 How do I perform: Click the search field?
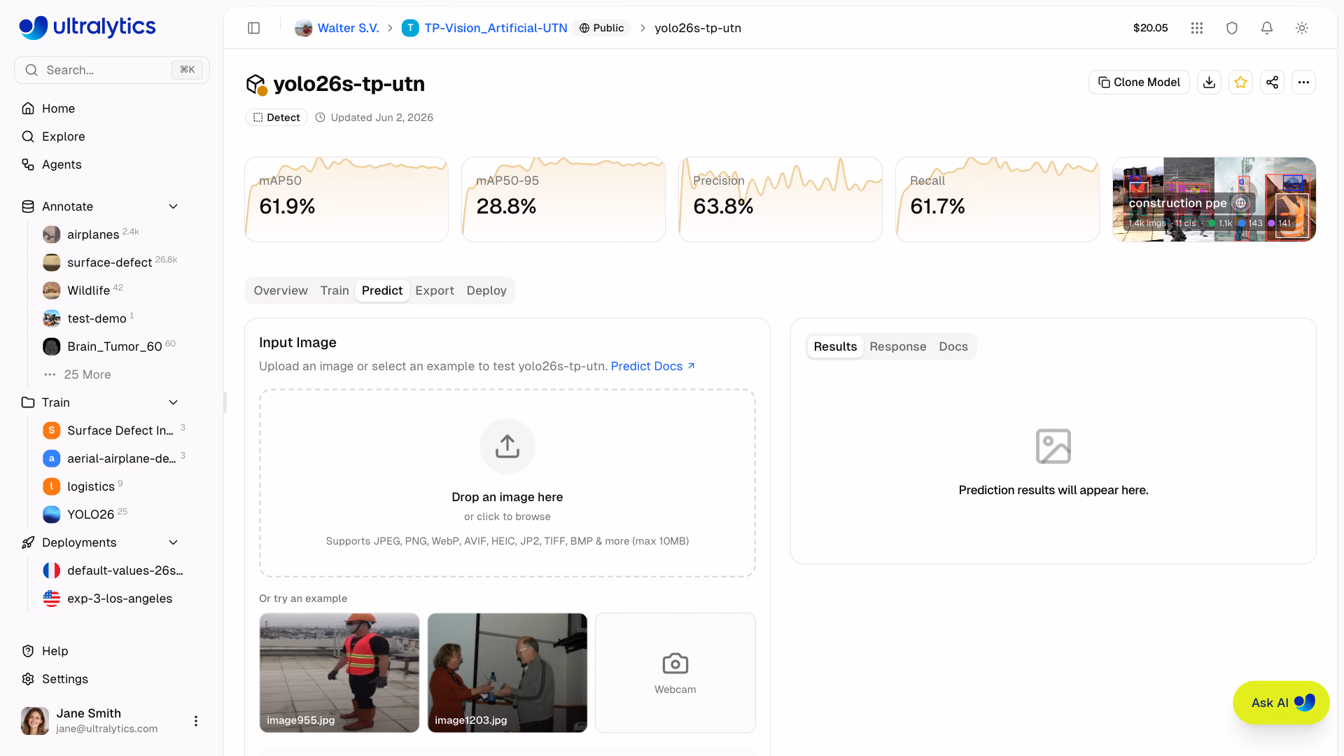(x=112, y=70)
